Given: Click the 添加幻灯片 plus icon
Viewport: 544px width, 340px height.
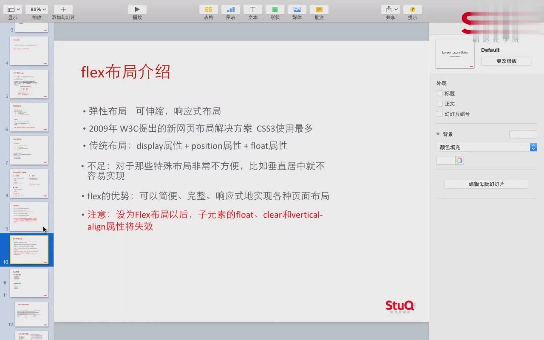Looking at the screenshot, I should coord(63,9).
